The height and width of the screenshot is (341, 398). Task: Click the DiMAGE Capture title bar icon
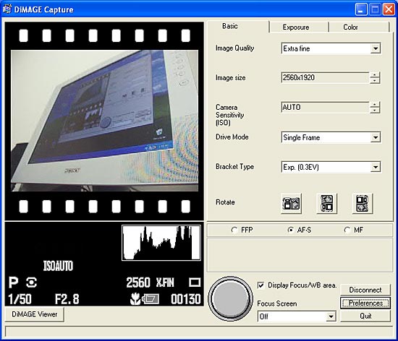click(7, 9)
